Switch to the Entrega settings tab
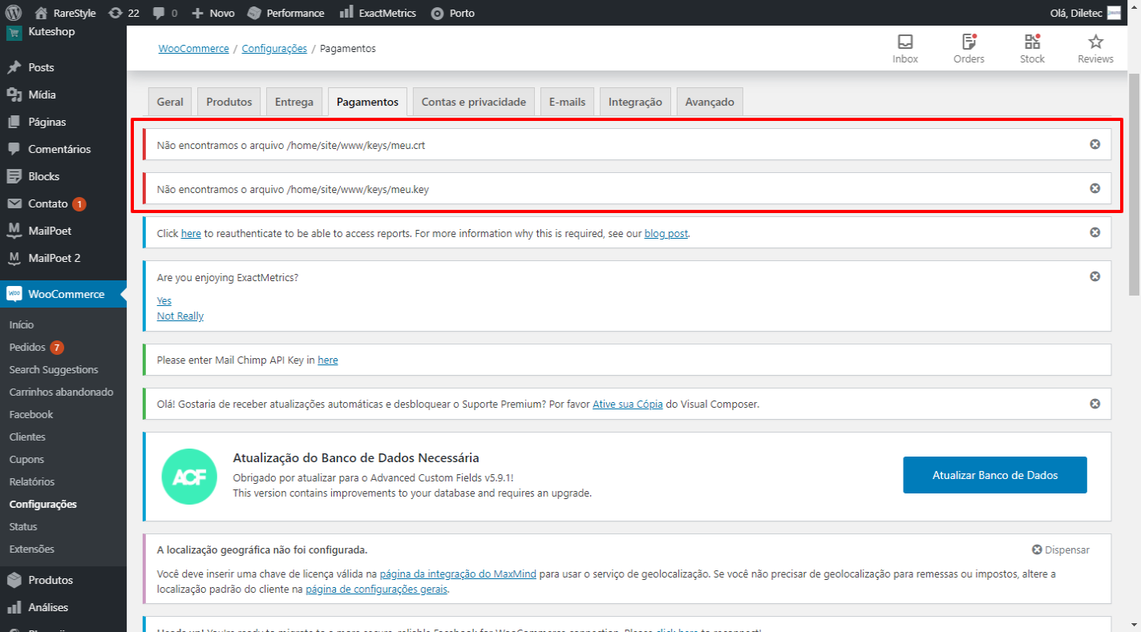Viewport: 1141px width, 632px height. 294,102
